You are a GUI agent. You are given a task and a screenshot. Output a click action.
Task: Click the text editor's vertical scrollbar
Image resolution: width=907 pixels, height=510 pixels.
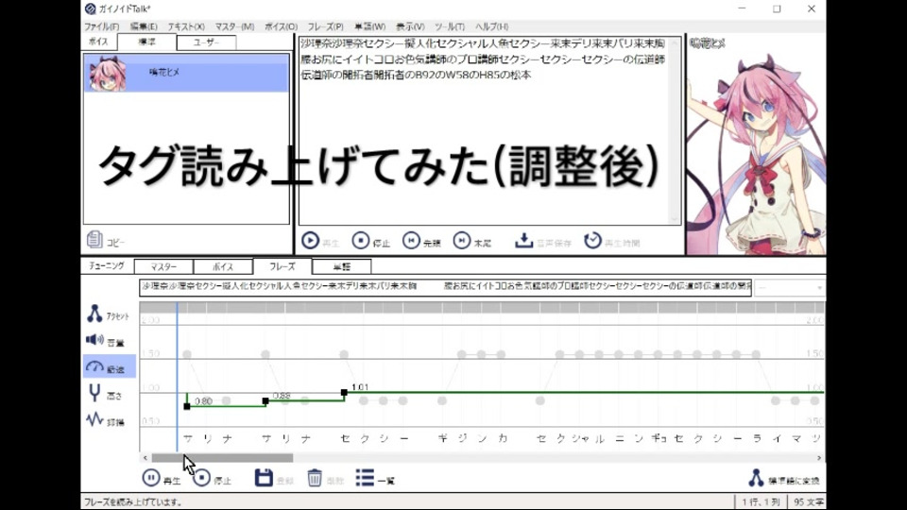click(675, 130)
